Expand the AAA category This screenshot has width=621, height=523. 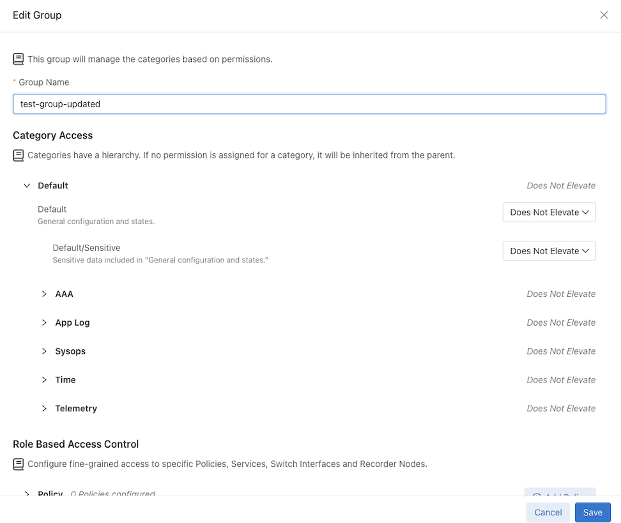click(44, 294)
